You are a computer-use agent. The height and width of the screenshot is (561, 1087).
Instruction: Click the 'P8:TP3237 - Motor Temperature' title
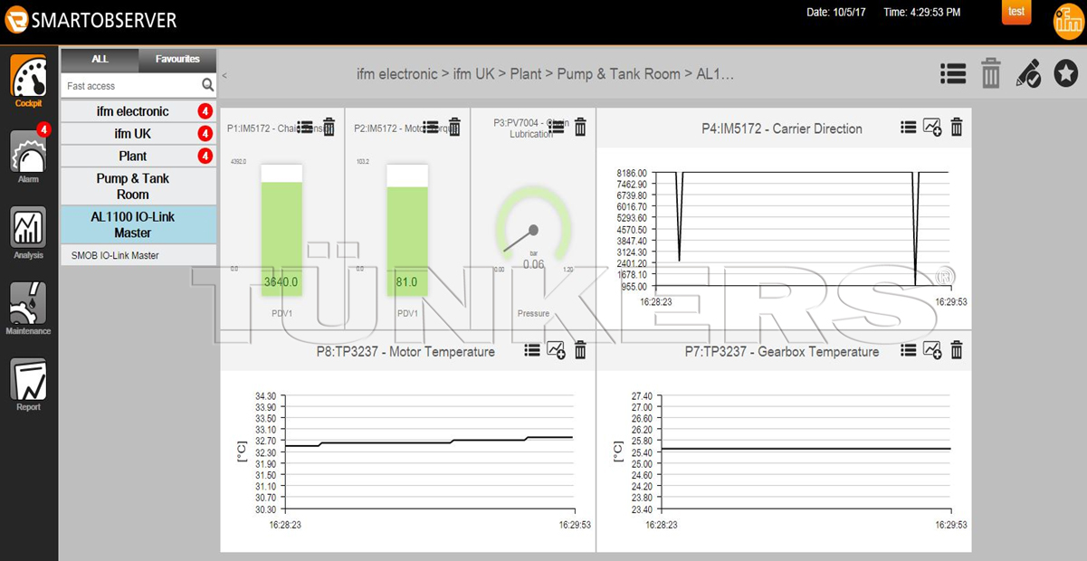[x=405, y=351]
